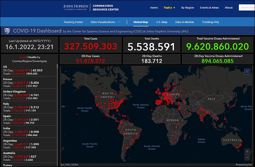Click the last updated date 16.1.2022, 23:21
255x167 pixels.
(29, 47)
